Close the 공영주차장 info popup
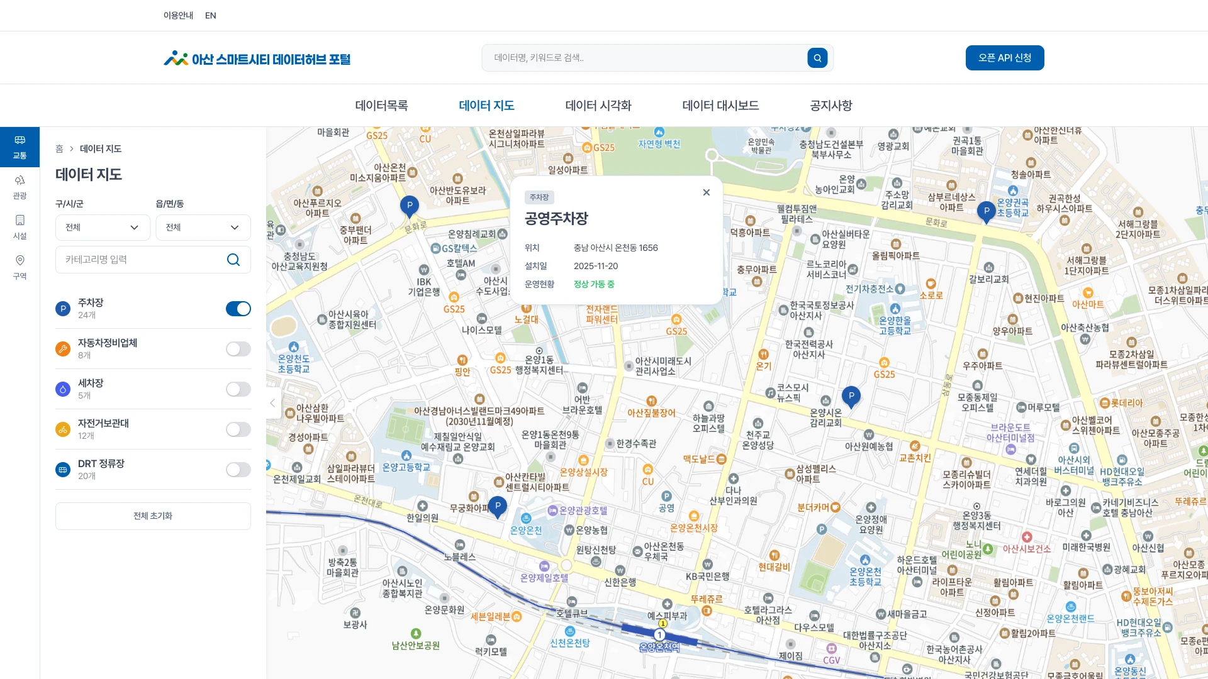Viewport: 1208px width, 679px height. tap(707, 192)
